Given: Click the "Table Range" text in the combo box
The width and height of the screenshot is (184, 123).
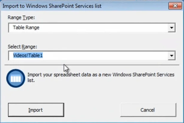Looking at the screenshot, I should [26, 28].
